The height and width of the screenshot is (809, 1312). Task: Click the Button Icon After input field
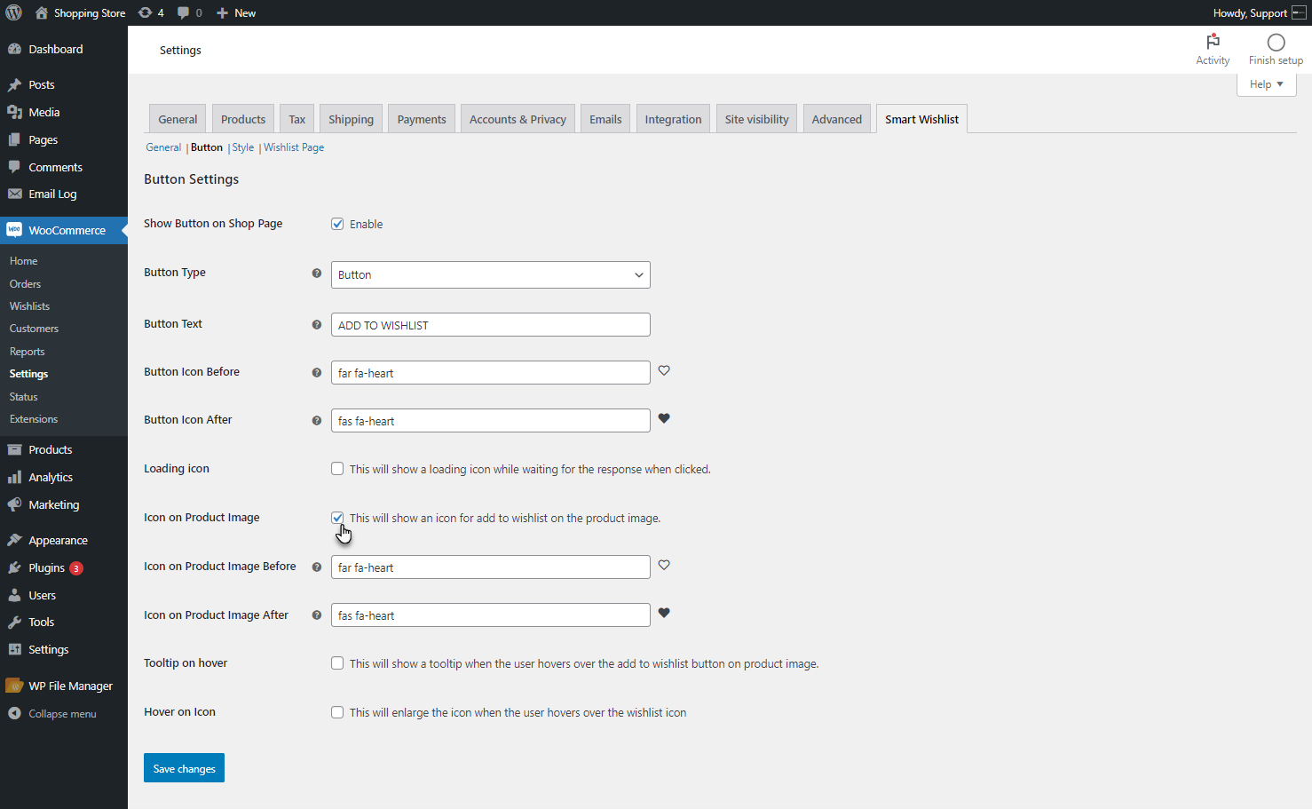pyautogui.click(x=490, y=421)
